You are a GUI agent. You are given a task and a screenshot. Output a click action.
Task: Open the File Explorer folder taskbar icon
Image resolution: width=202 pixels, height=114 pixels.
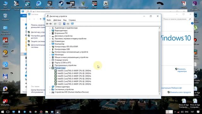pyautogui.click(x=47, y=112)
